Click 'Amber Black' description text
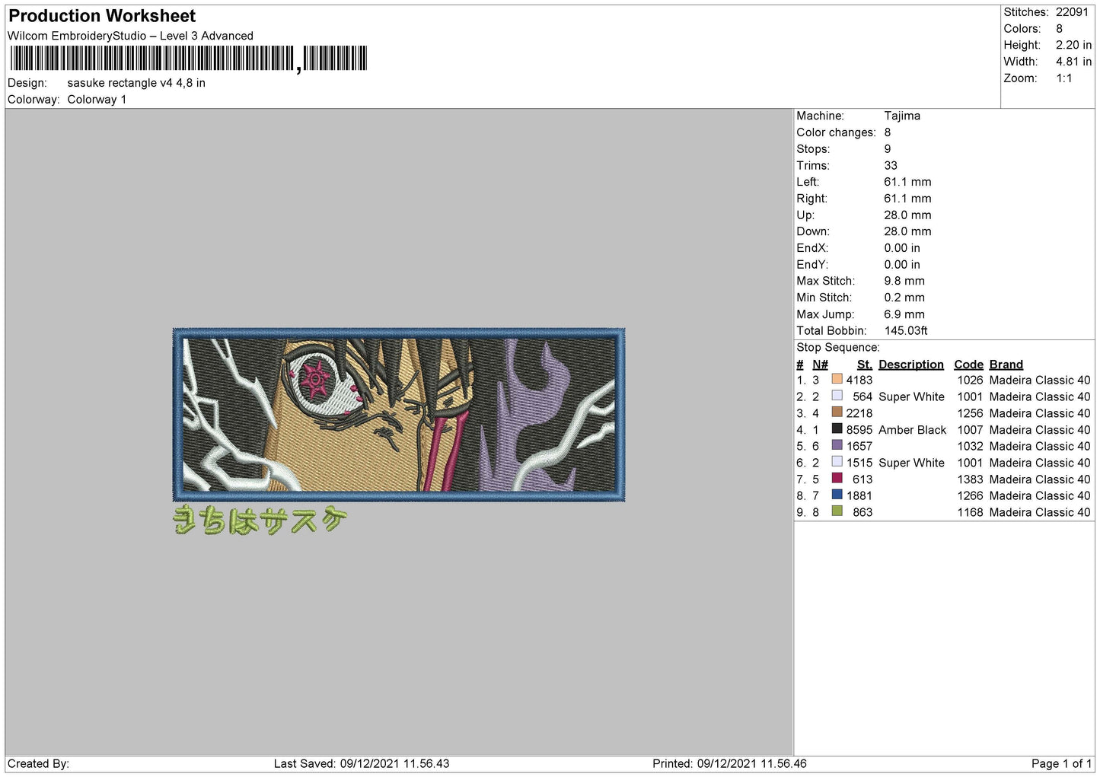Screen dimensions: 1100x777 coord(912,430)
